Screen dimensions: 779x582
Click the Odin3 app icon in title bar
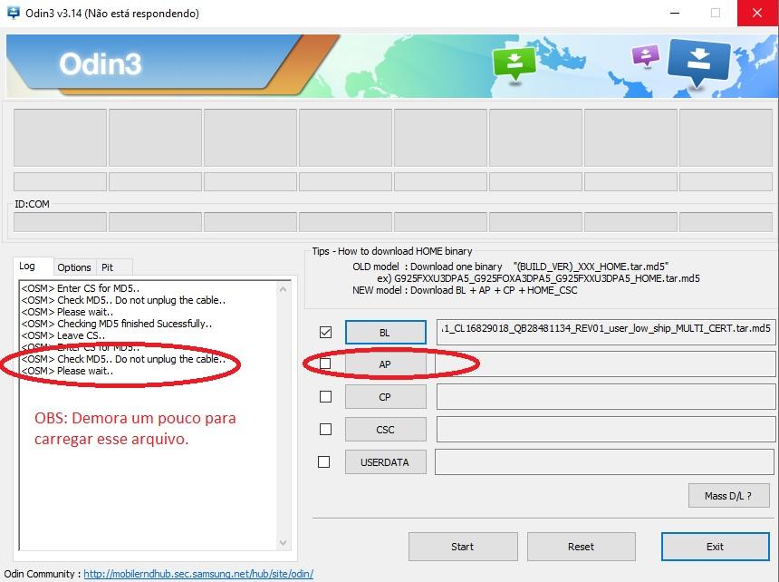point(14,13)
